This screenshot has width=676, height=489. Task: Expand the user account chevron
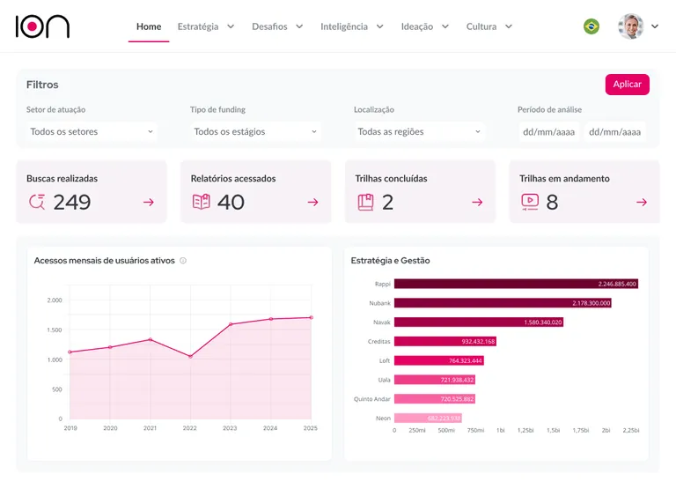click(655, 26)
